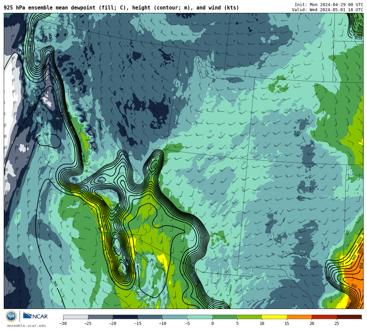Image resolution: width=367 pixels, height=330 pixels.
Task: Click the Init time label
Action: coord(329,5)
